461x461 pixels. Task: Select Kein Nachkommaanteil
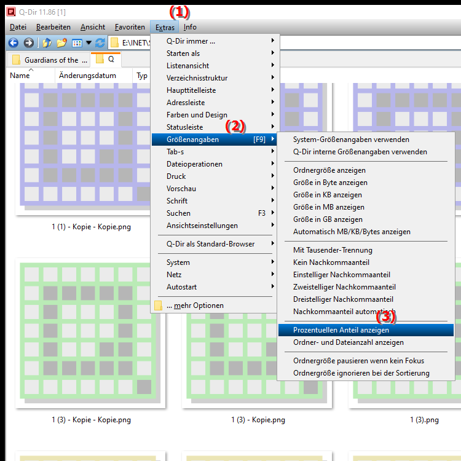coord(366,262)
